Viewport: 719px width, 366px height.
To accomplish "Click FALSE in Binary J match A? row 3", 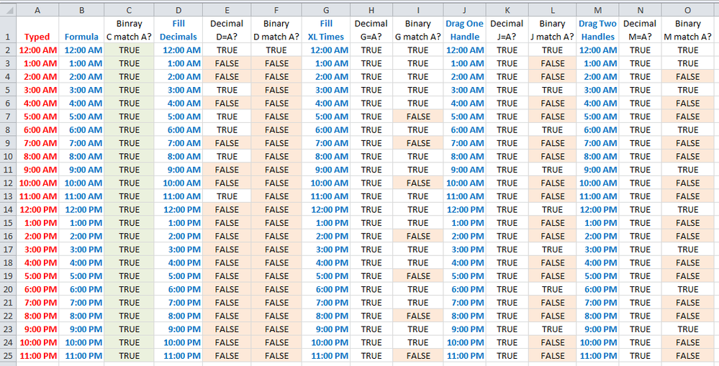I will [552, 64].
